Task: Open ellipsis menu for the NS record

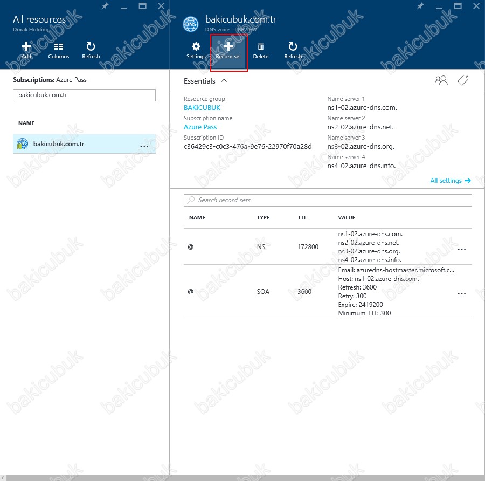Action: (461, 249)
